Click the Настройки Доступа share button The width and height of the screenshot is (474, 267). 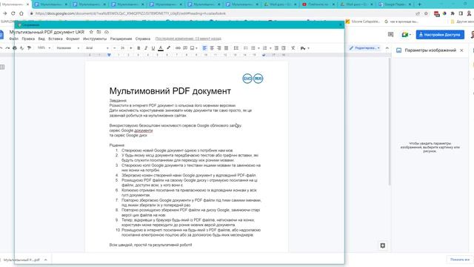pyautogui.click(x=440, y=35)
